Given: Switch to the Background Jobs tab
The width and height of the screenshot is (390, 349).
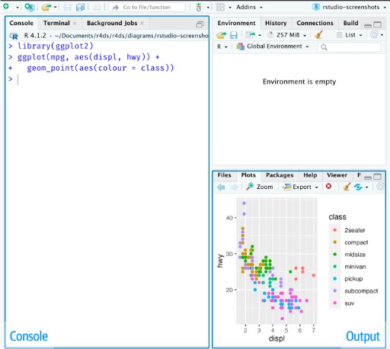Looking at the screenshot, I should 112,23.
